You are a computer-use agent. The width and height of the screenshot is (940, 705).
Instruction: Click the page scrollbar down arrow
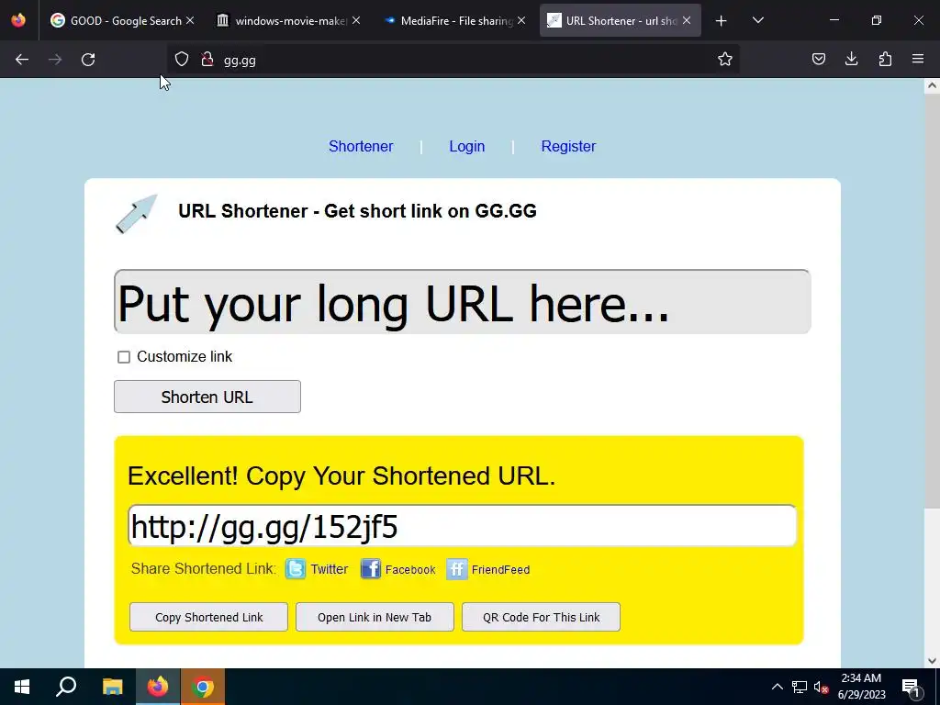click(x=932, y=661)
